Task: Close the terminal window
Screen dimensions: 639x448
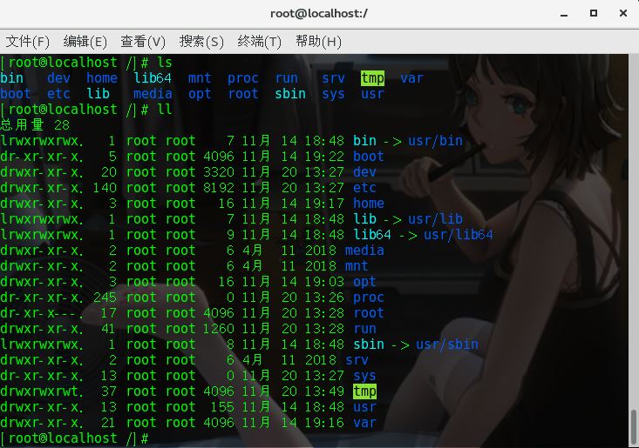Action: (x=623, y=13)
